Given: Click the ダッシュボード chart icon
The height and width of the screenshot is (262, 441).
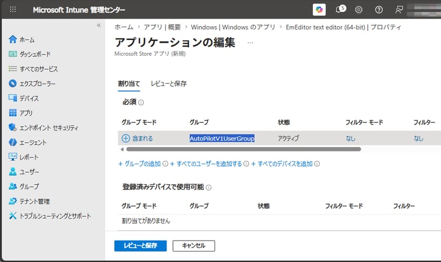Looking at the screenshot, I should pos(13,54).
